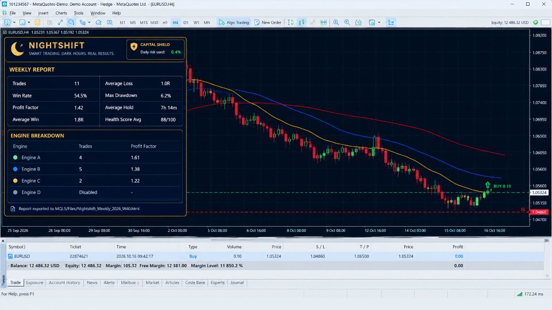The width and height of the screenshot is (552, 310).
Task: Click the Profit column header
Action: coord(458,247)
